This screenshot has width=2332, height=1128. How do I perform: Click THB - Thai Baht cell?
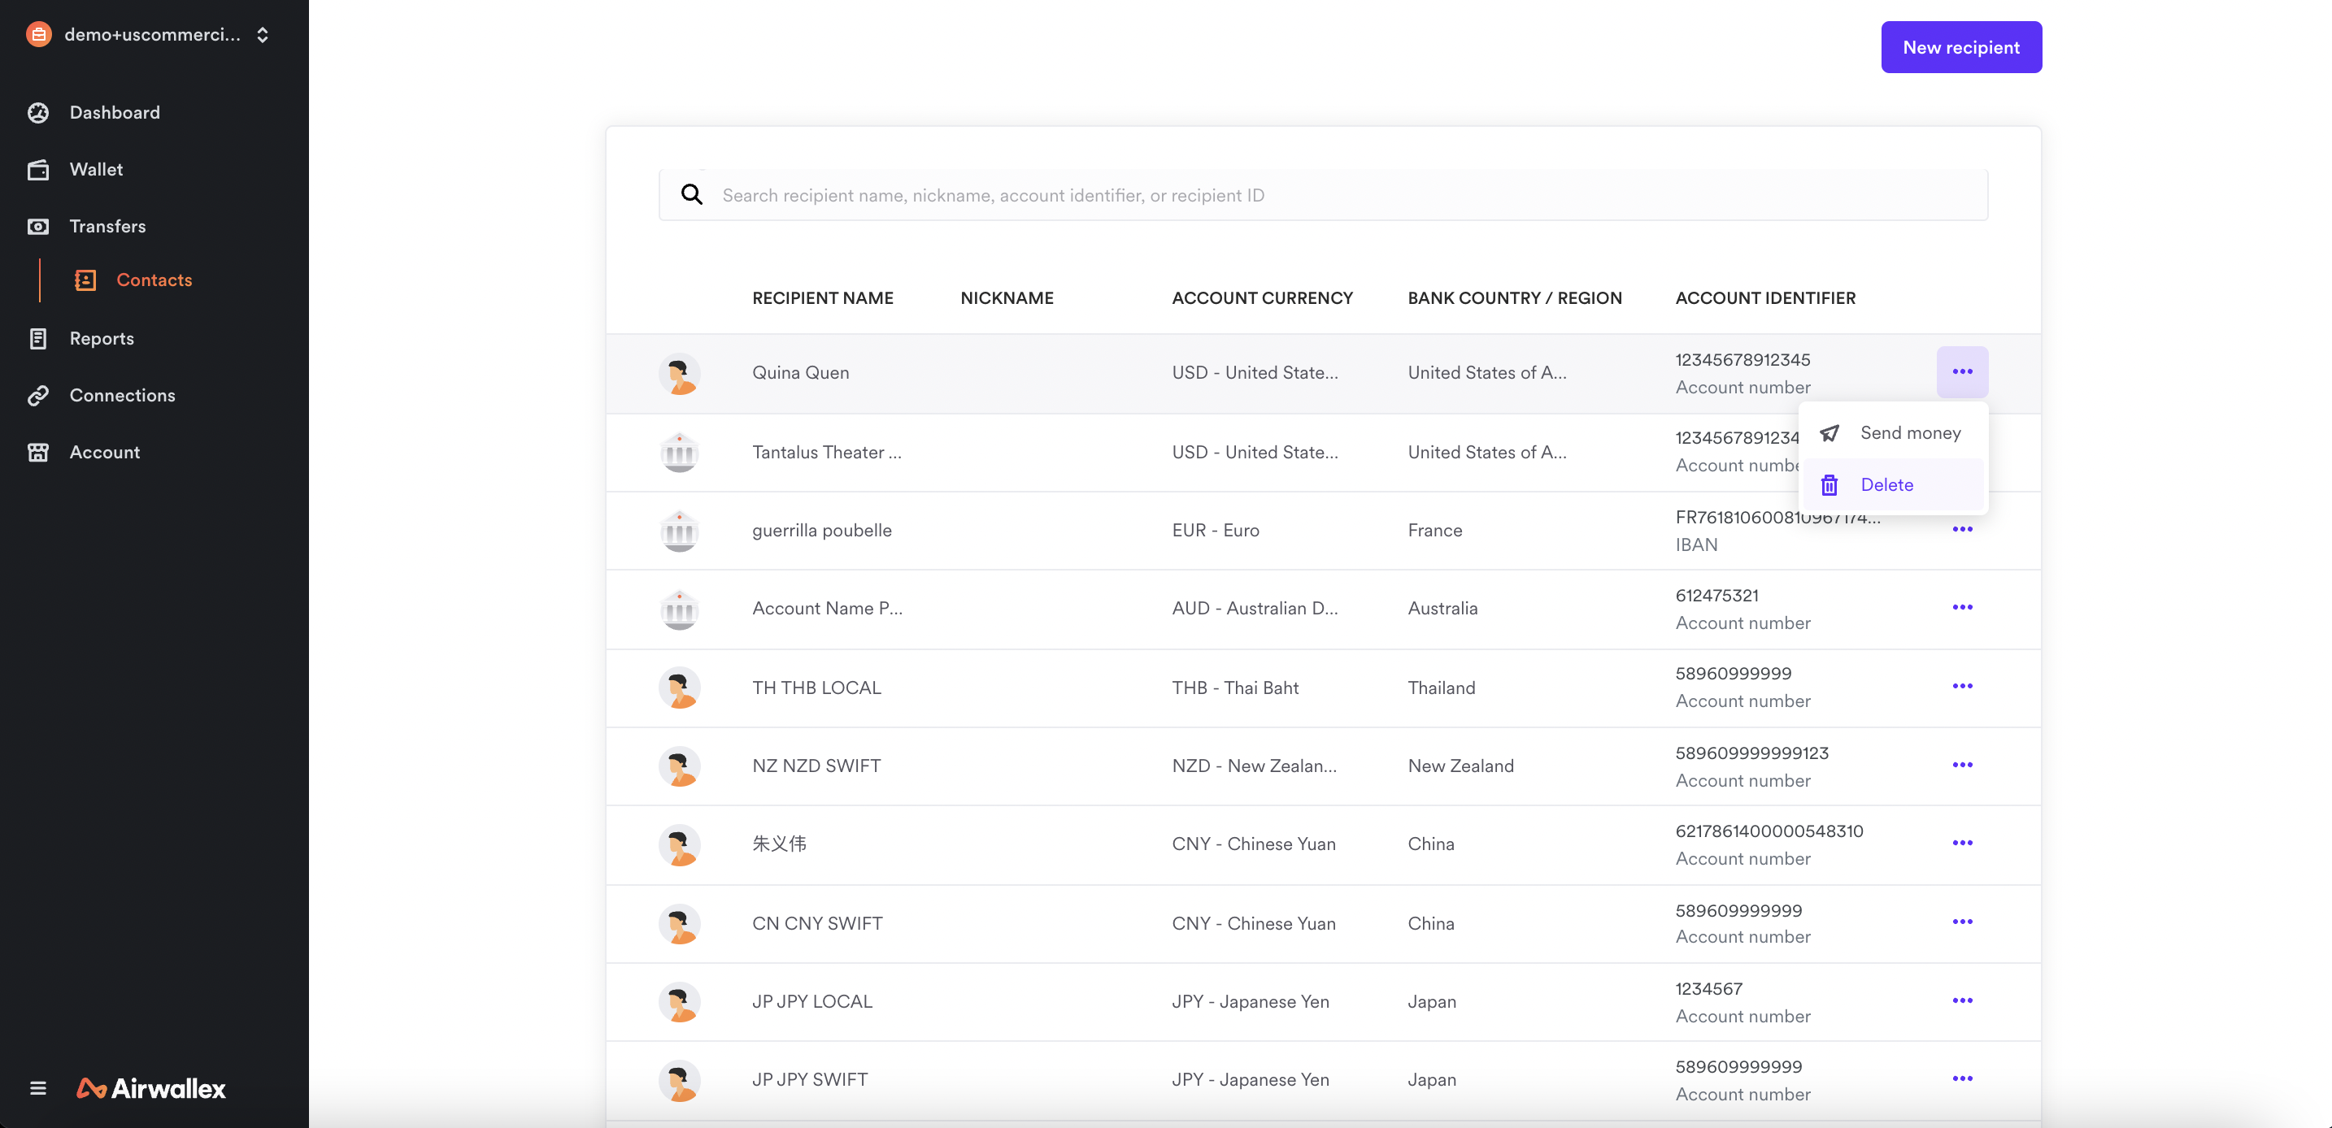pos(1235,688)
